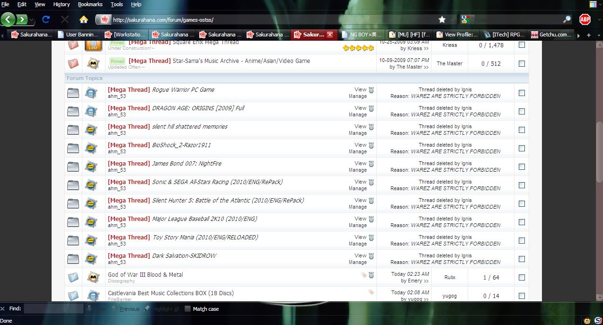Open the list all tabs dropdown arrow
Viewport: 603px width, 325px height.
598,35
